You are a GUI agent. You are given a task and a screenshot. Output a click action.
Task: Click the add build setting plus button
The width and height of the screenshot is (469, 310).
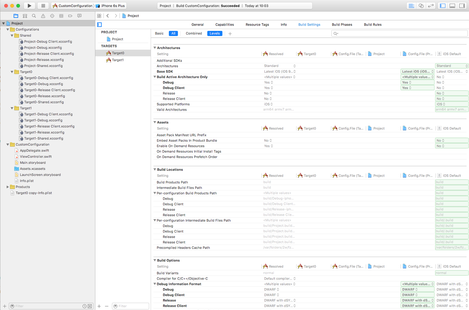[x=230, y=34]
